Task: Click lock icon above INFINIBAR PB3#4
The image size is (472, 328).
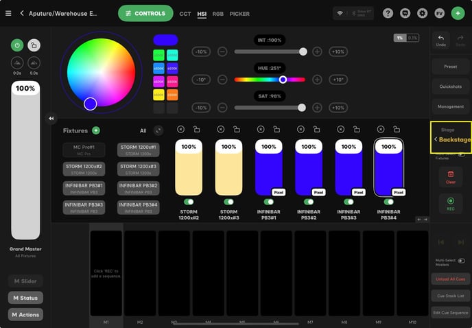Action: click(x=397, y=129)
